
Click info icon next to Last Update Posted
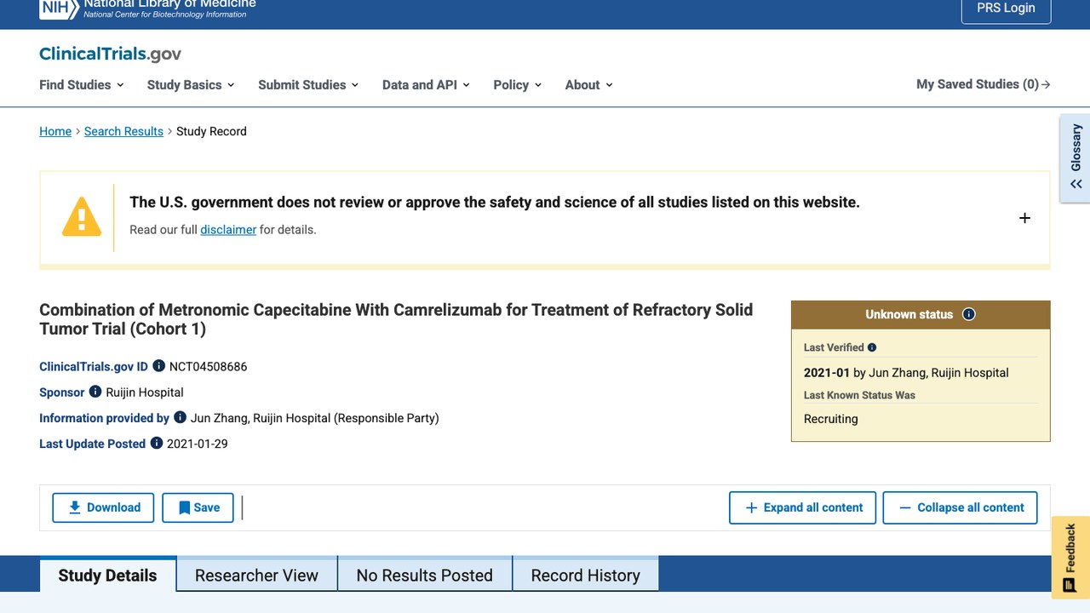pos(157,443)
